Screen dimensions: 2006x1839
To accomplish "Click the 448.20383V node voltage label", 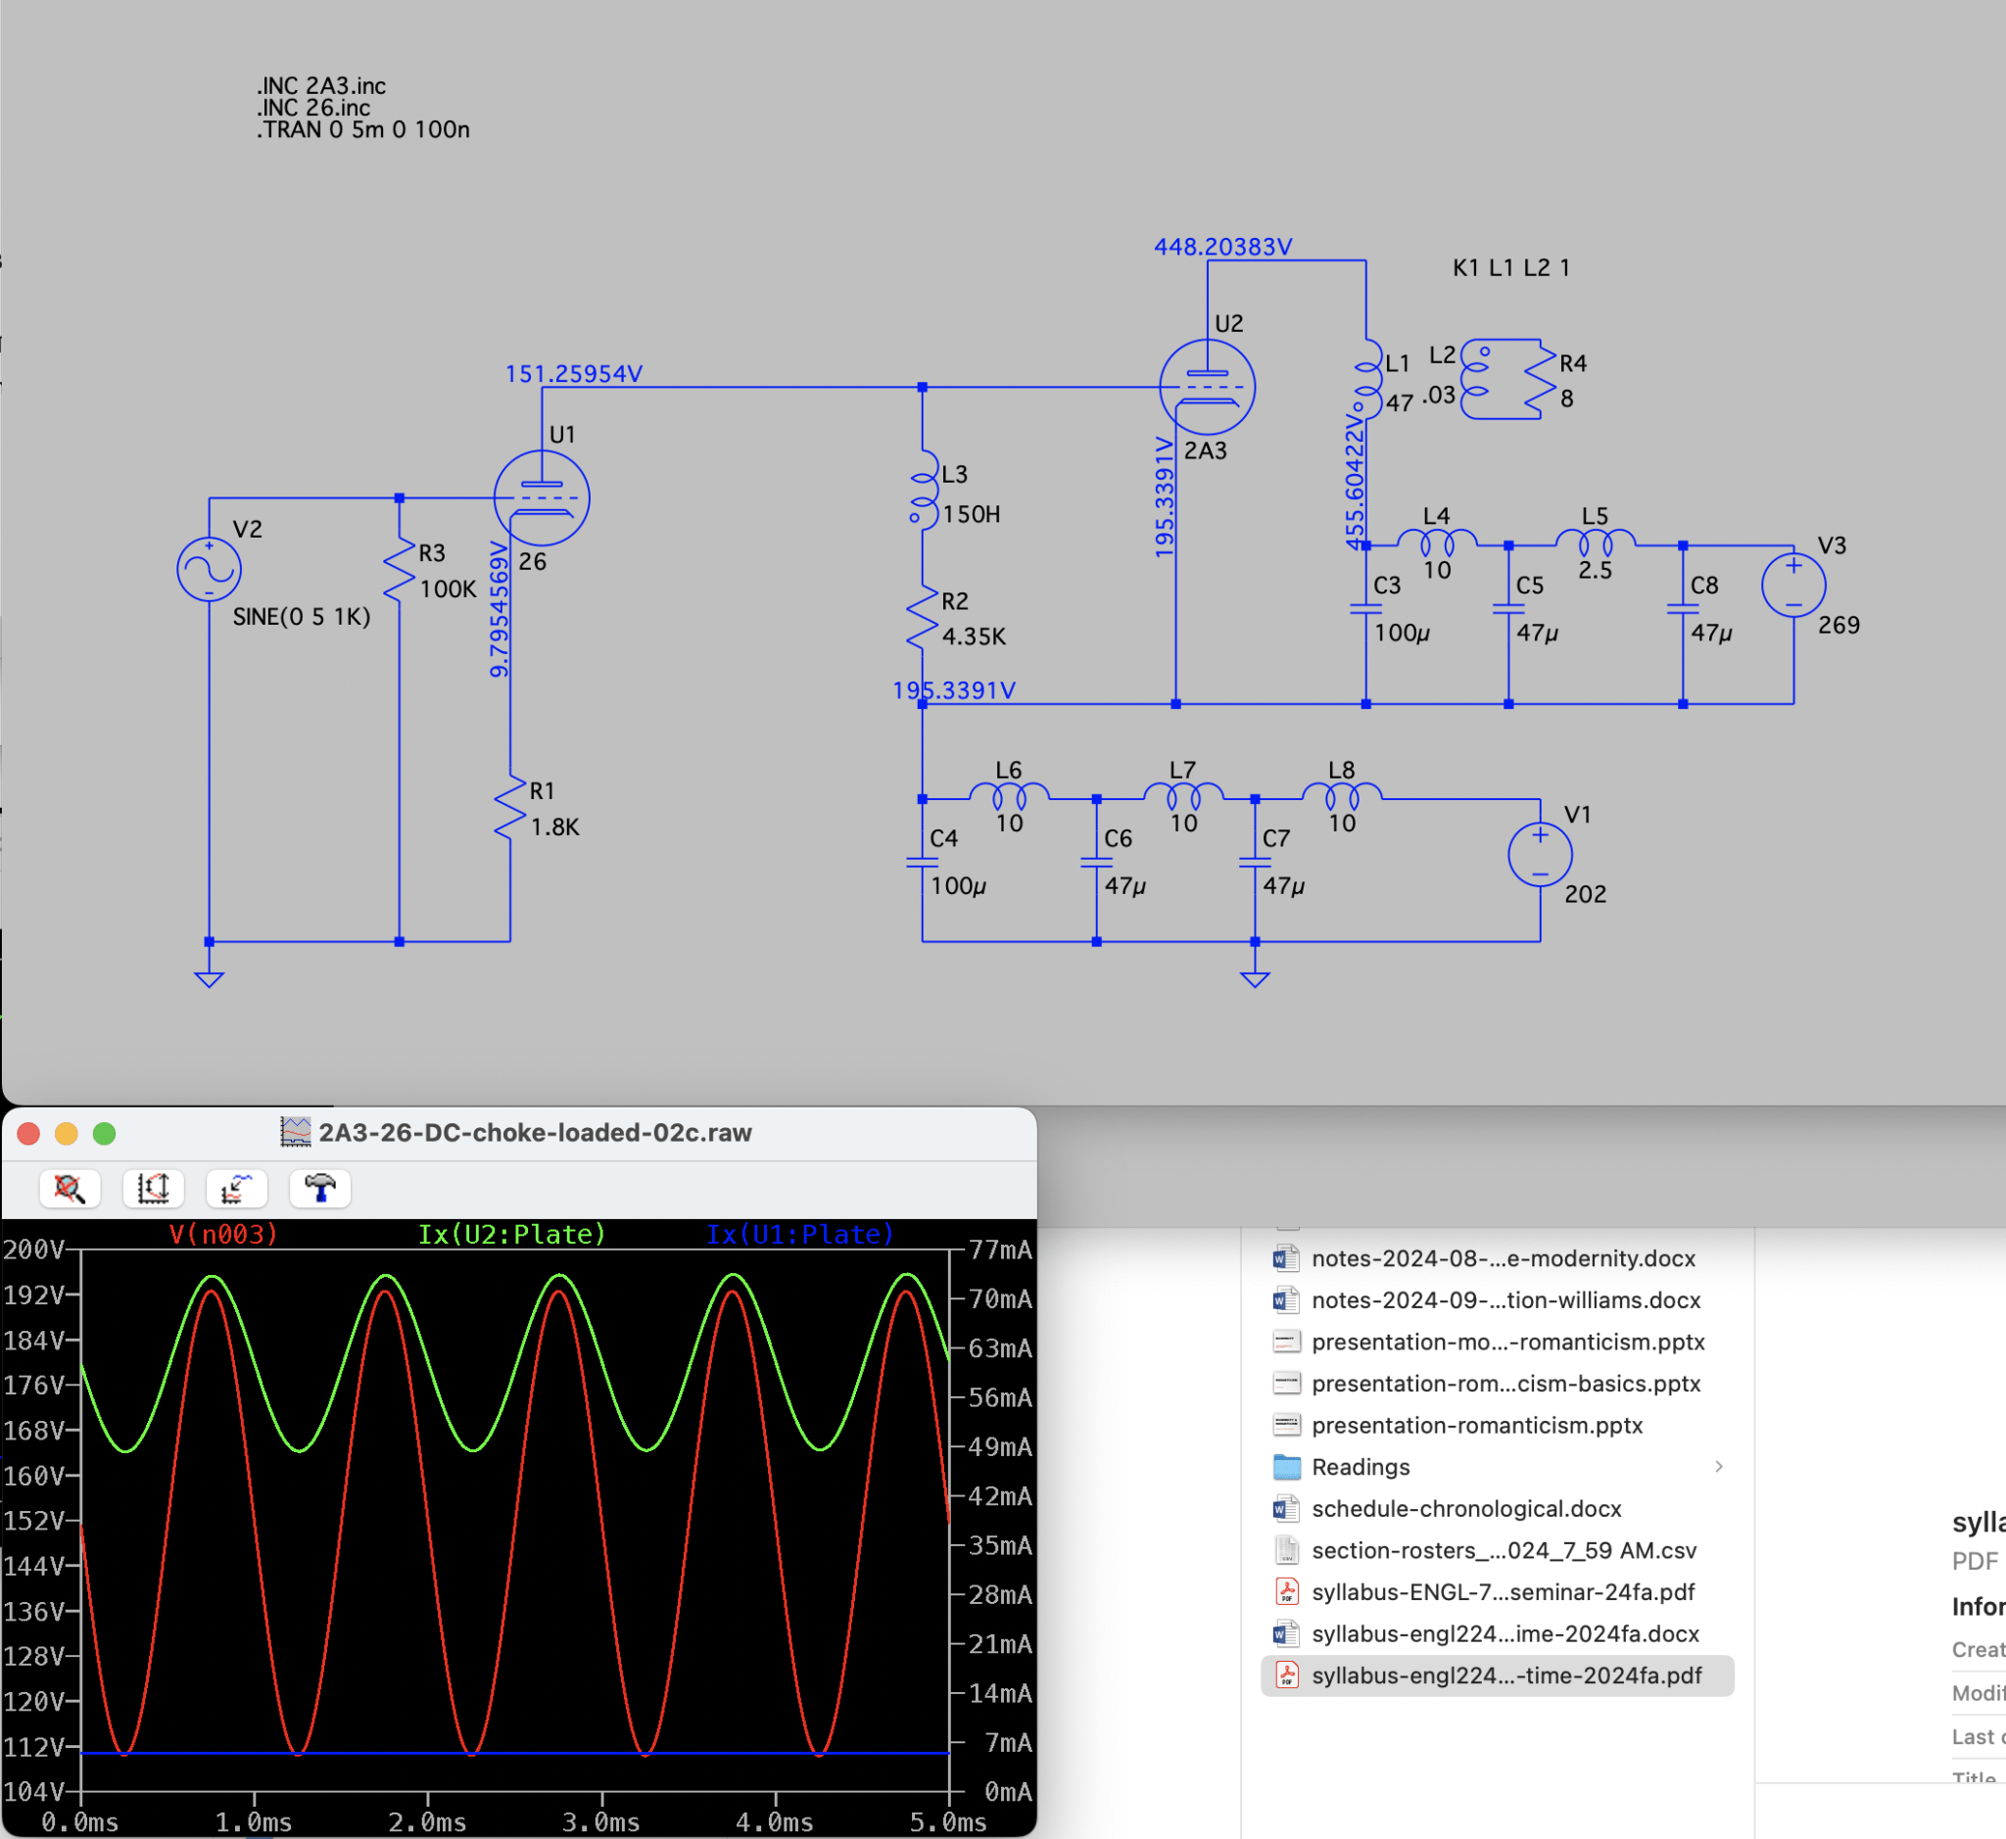I will [x=1222, y=247].
